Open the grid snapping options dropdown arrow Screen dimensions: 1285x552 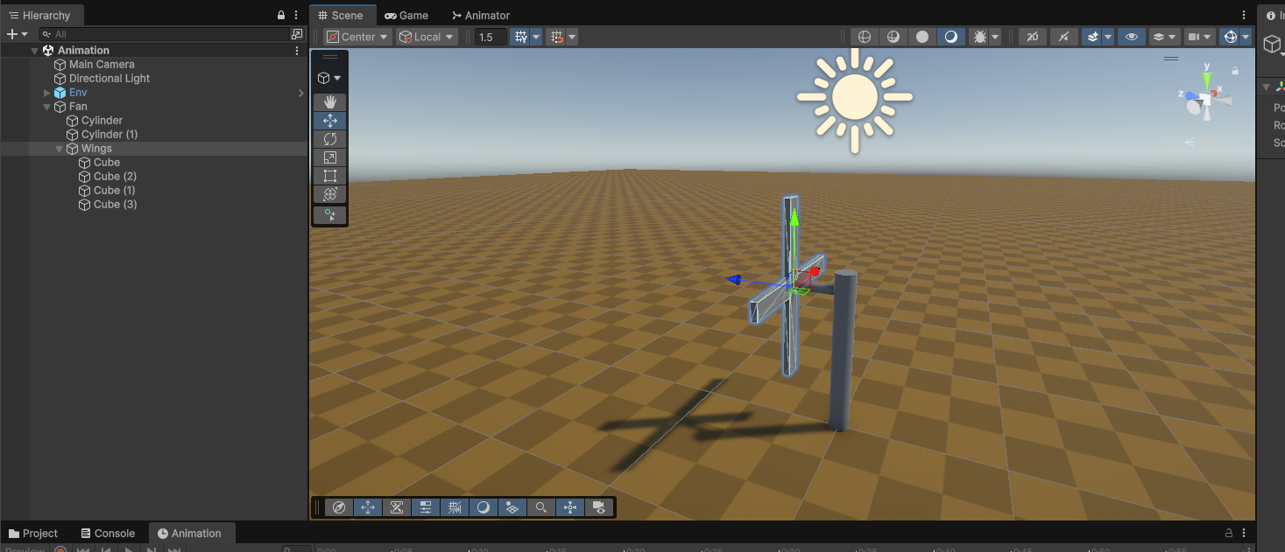(x=536, y=37)
